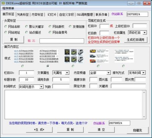Click the *生成* button

39,130
